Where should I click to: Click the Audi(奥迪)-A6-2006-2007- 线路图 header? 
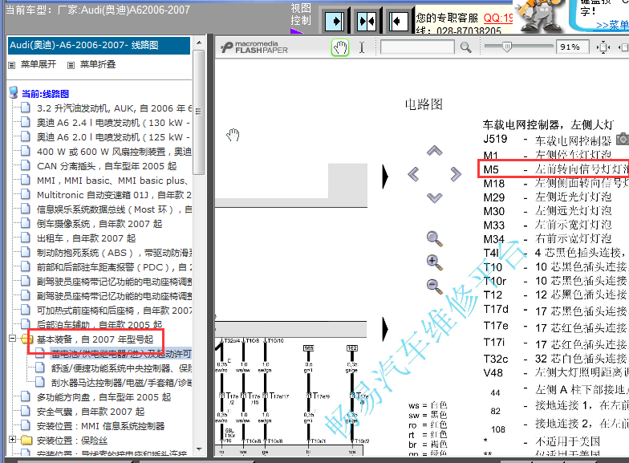tap(99, 45)
